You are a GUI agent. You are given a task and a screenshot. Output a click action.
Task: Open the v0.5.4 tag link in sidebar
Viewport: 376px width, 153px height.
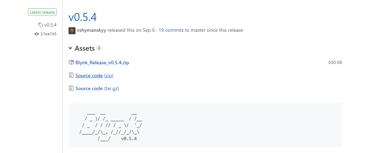[50, 25]
